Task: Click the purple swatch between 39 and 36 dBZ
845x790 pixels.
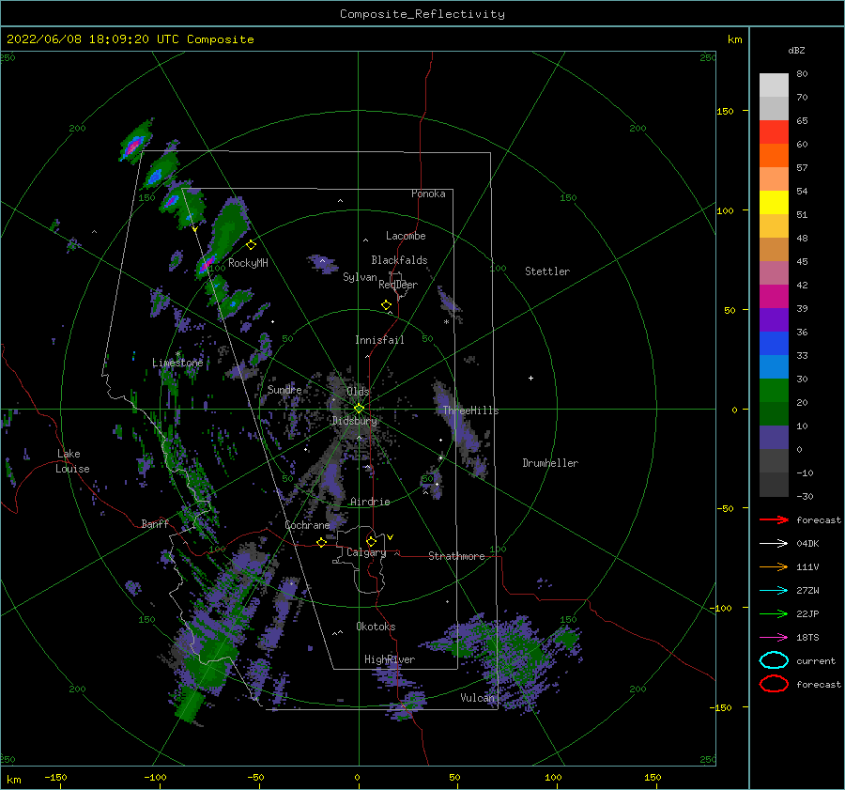Action: pos(774,319)
